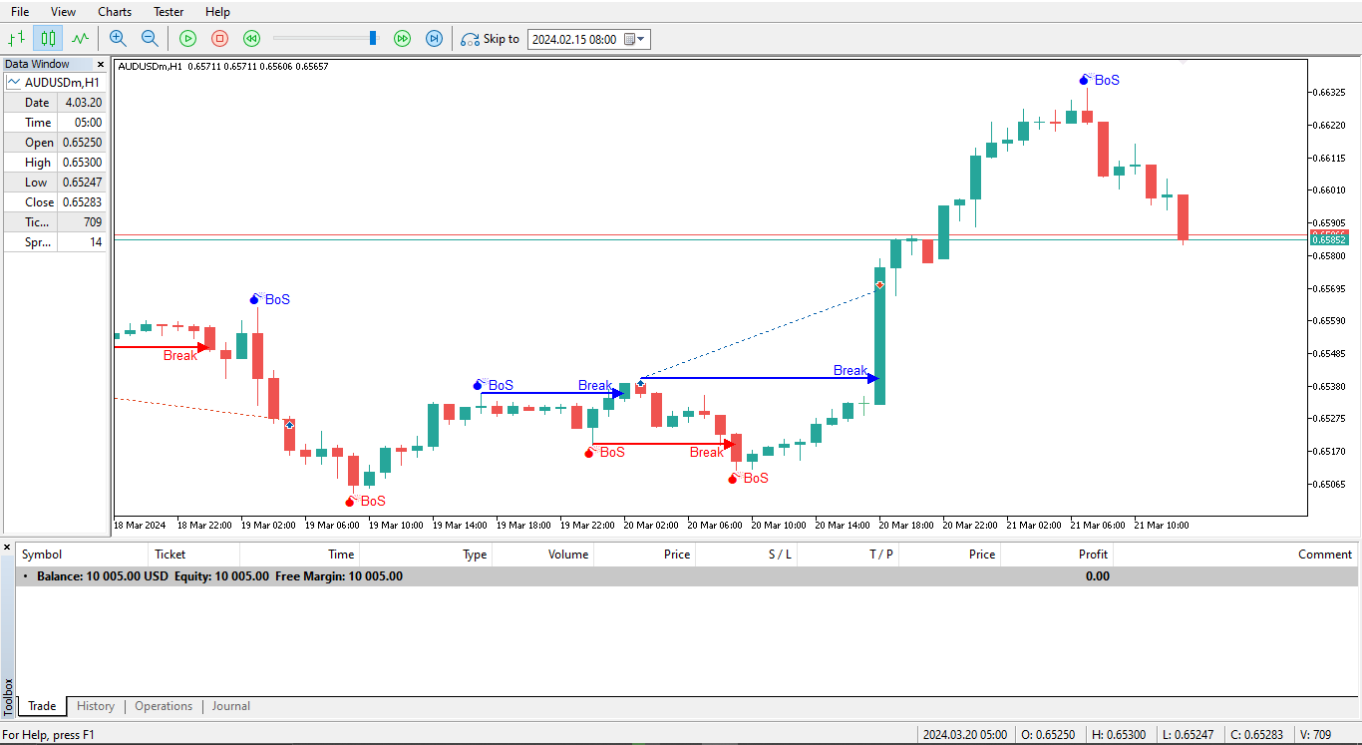The height and width of the screenshot is (745, 1362).
Task: Pause the tester with the red stop icon
Action: [x=219, y=38]
